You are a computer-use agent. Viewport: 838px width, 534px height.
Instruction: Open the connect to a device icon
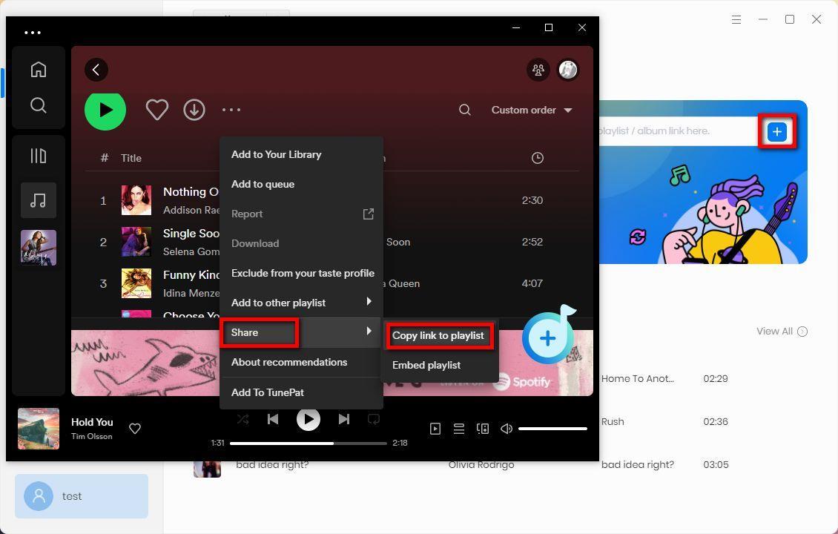483,429
